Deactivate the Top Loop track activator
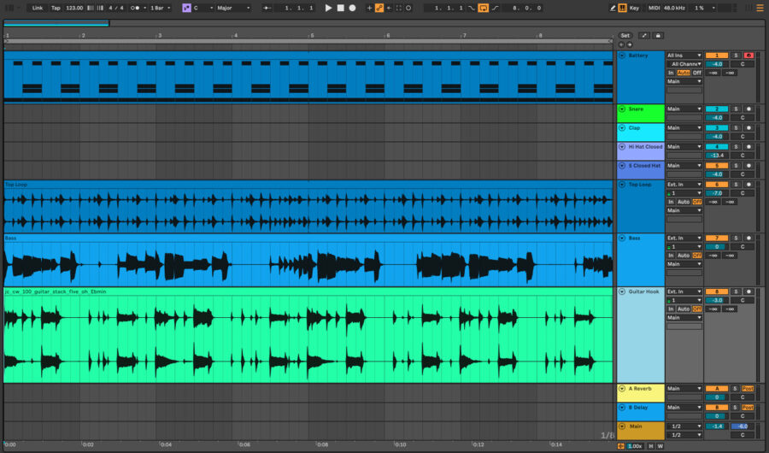 click(717, 185)
